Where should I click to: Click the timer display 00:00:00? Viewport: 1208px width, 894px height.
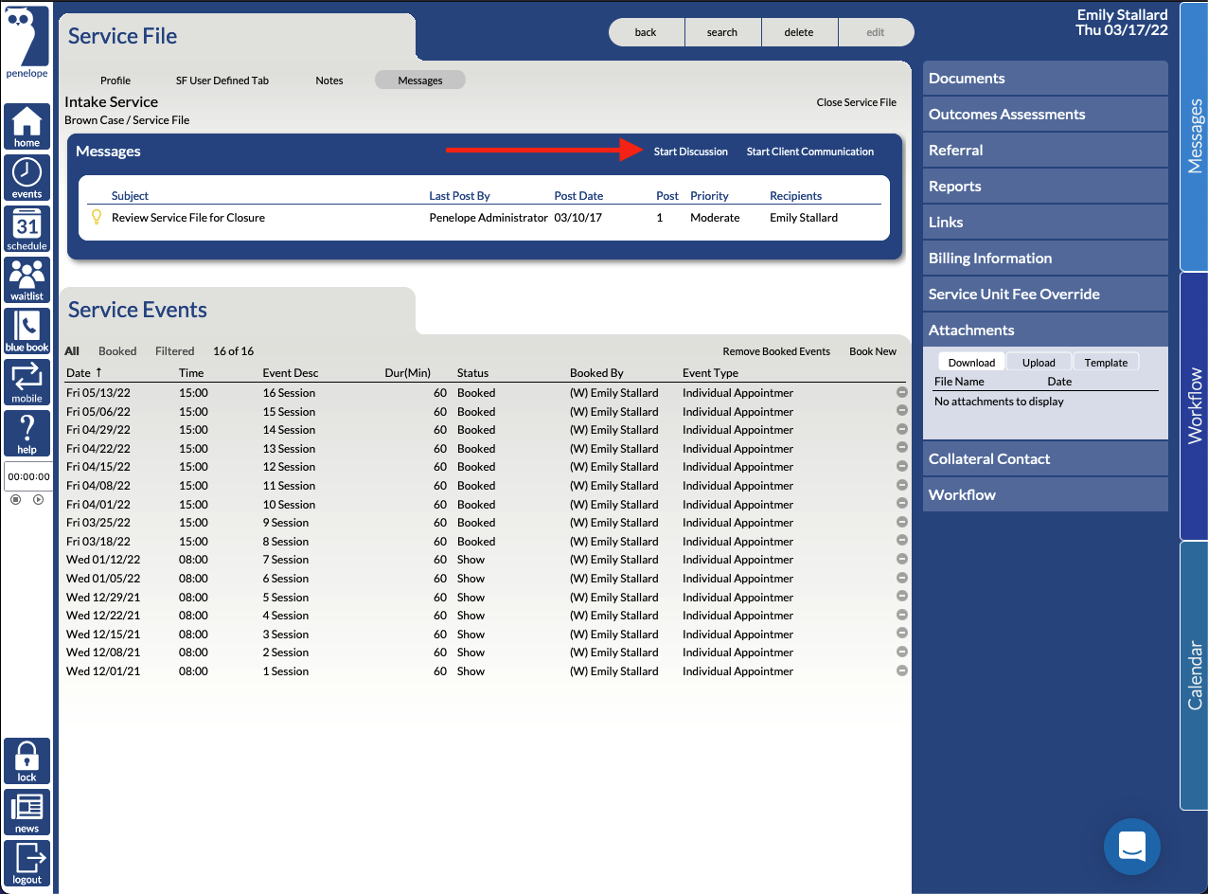point(28,477)
